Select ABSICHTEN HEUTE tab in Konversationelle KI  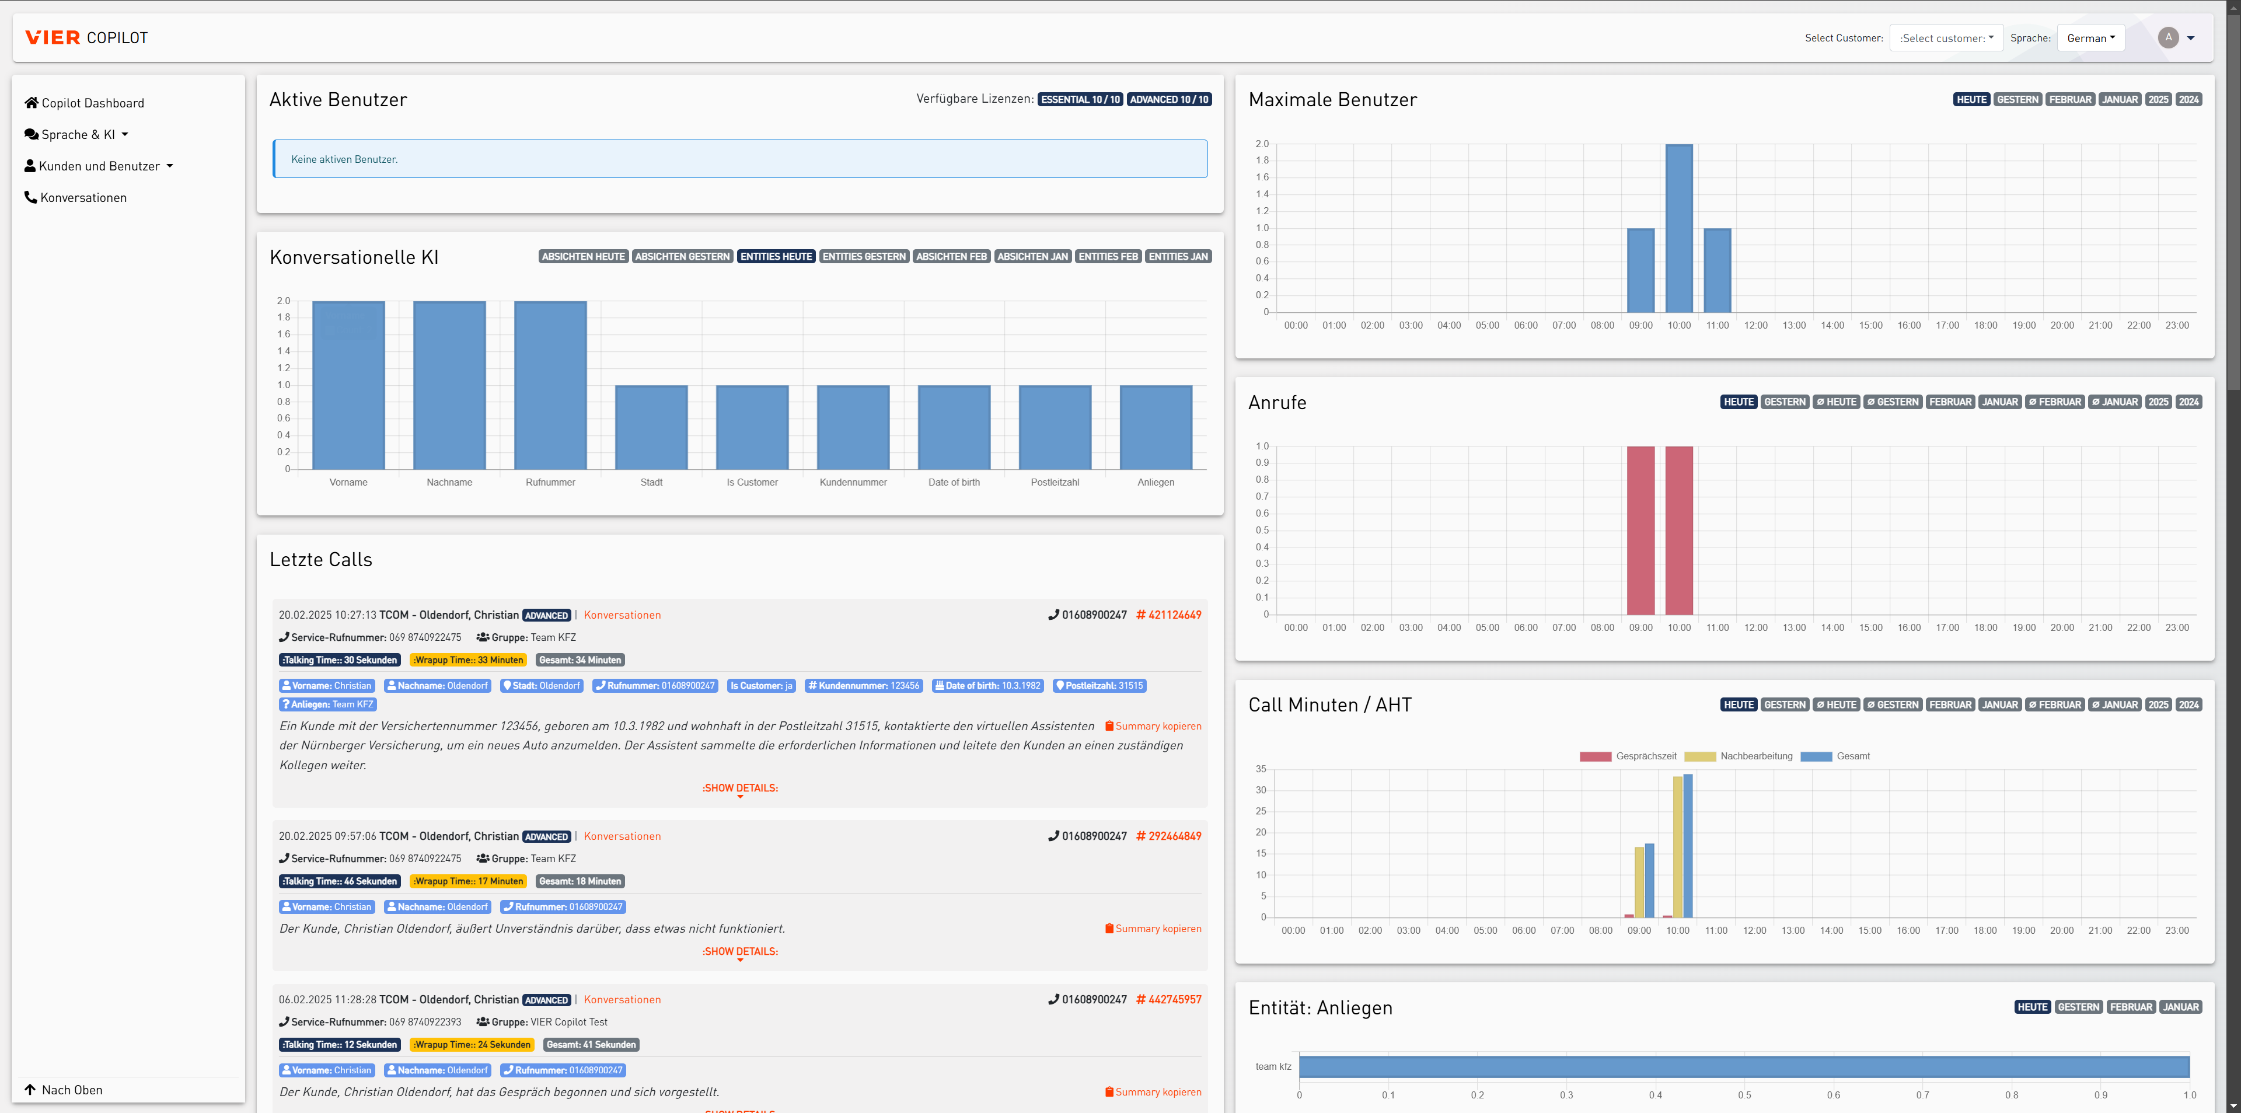tap(583, 257)
